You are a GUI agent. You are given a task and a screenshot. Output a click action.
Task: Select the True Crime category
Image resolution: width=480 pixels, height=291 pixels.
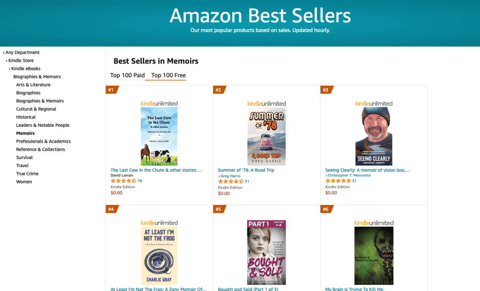27,174
